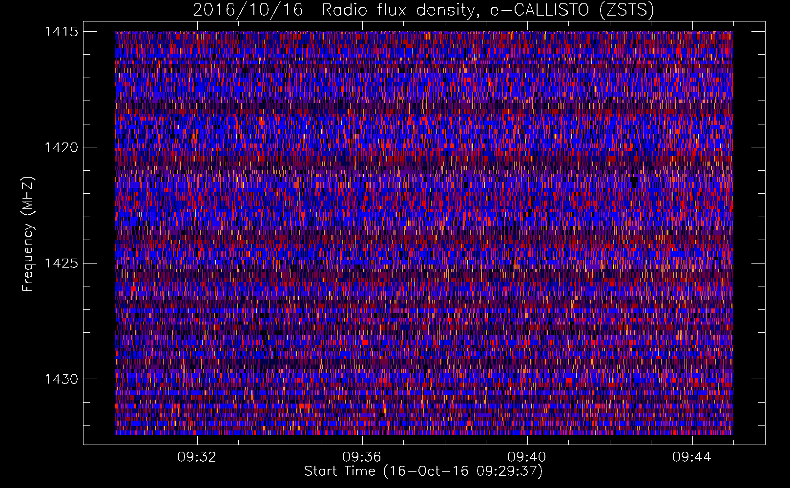This screenshot has width=790, height=488.
Task: Click the '1430' frequency axis label
Action: pos(61,379)
